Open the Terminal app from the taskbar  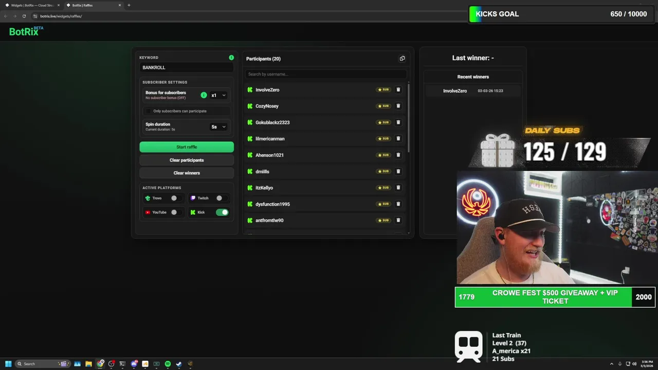click(x=122, y=364)
